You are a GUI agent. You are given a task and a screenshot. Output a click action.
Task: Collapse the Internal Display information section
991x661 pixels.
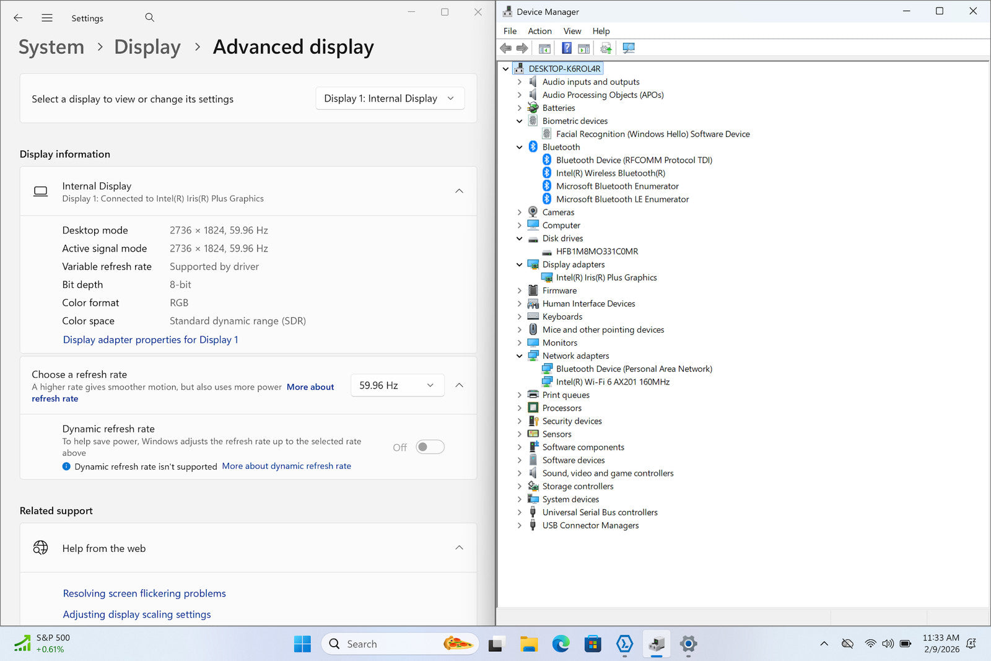459,191
